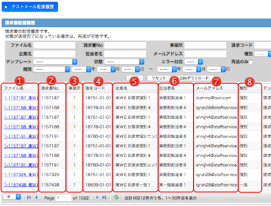Open the page size dropdown showing 10

click(12, 197)
